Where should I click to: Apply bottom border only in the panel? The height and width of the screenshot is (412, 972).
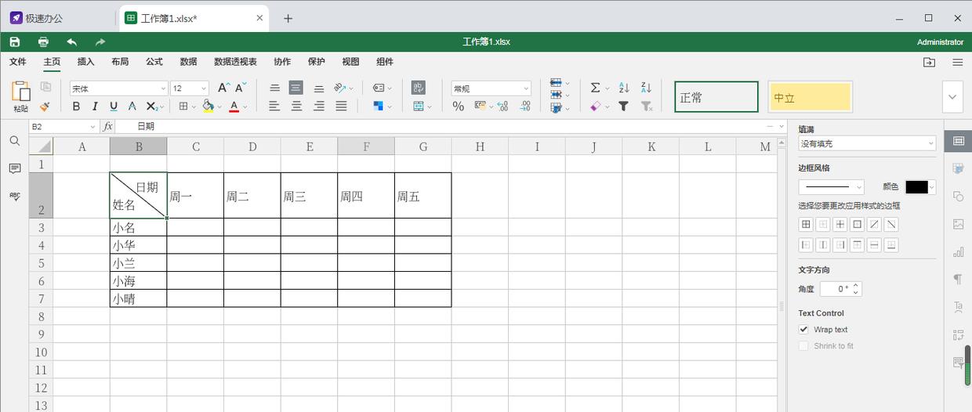[891, 245]
